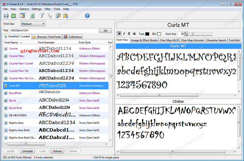Toggle Italic in font preview
The height and width of the screenshot is (161, 244).
point(124,34)
